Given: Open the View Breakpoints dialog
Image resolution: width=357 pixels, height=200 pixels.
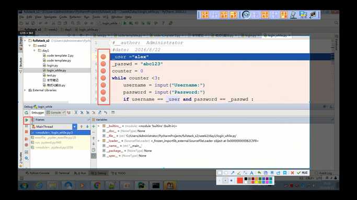Looking at the screenshot, I should pos(27,139).
